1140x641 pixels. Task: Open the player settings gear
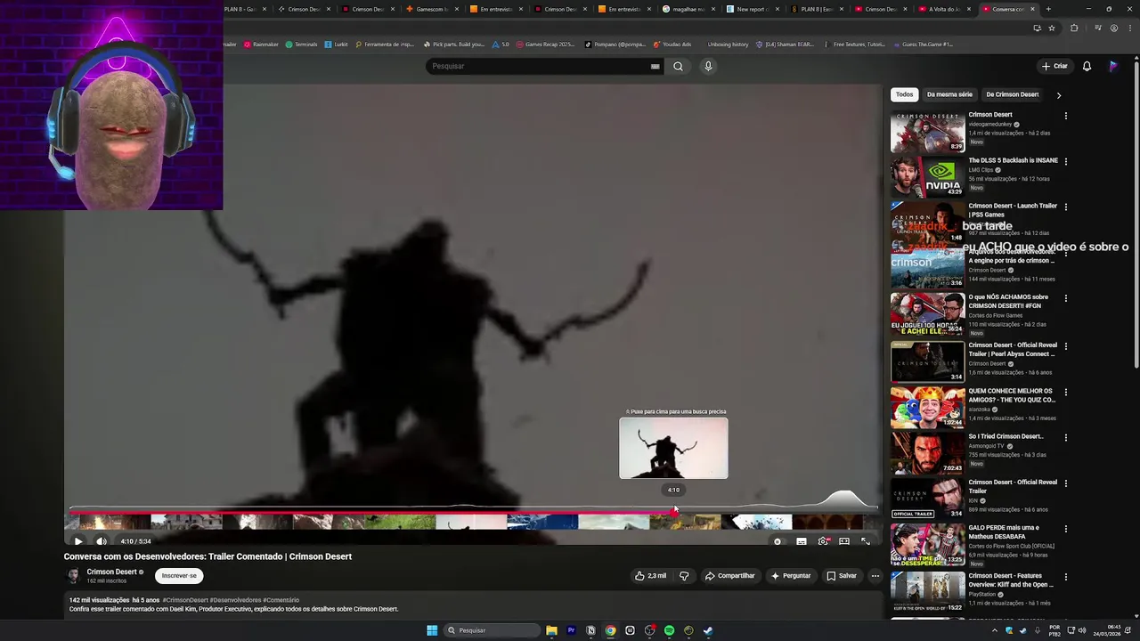(823, 541)
